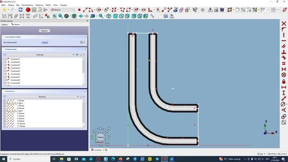This screenshot has height=162, width=288.
Task: Open the Sketcher workbench dropdown
Action: 63,10
